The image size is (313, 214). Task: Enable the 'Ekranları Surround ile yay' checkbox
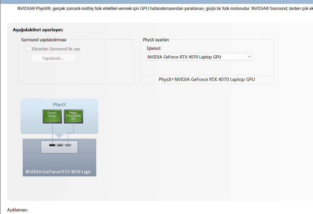29,49
